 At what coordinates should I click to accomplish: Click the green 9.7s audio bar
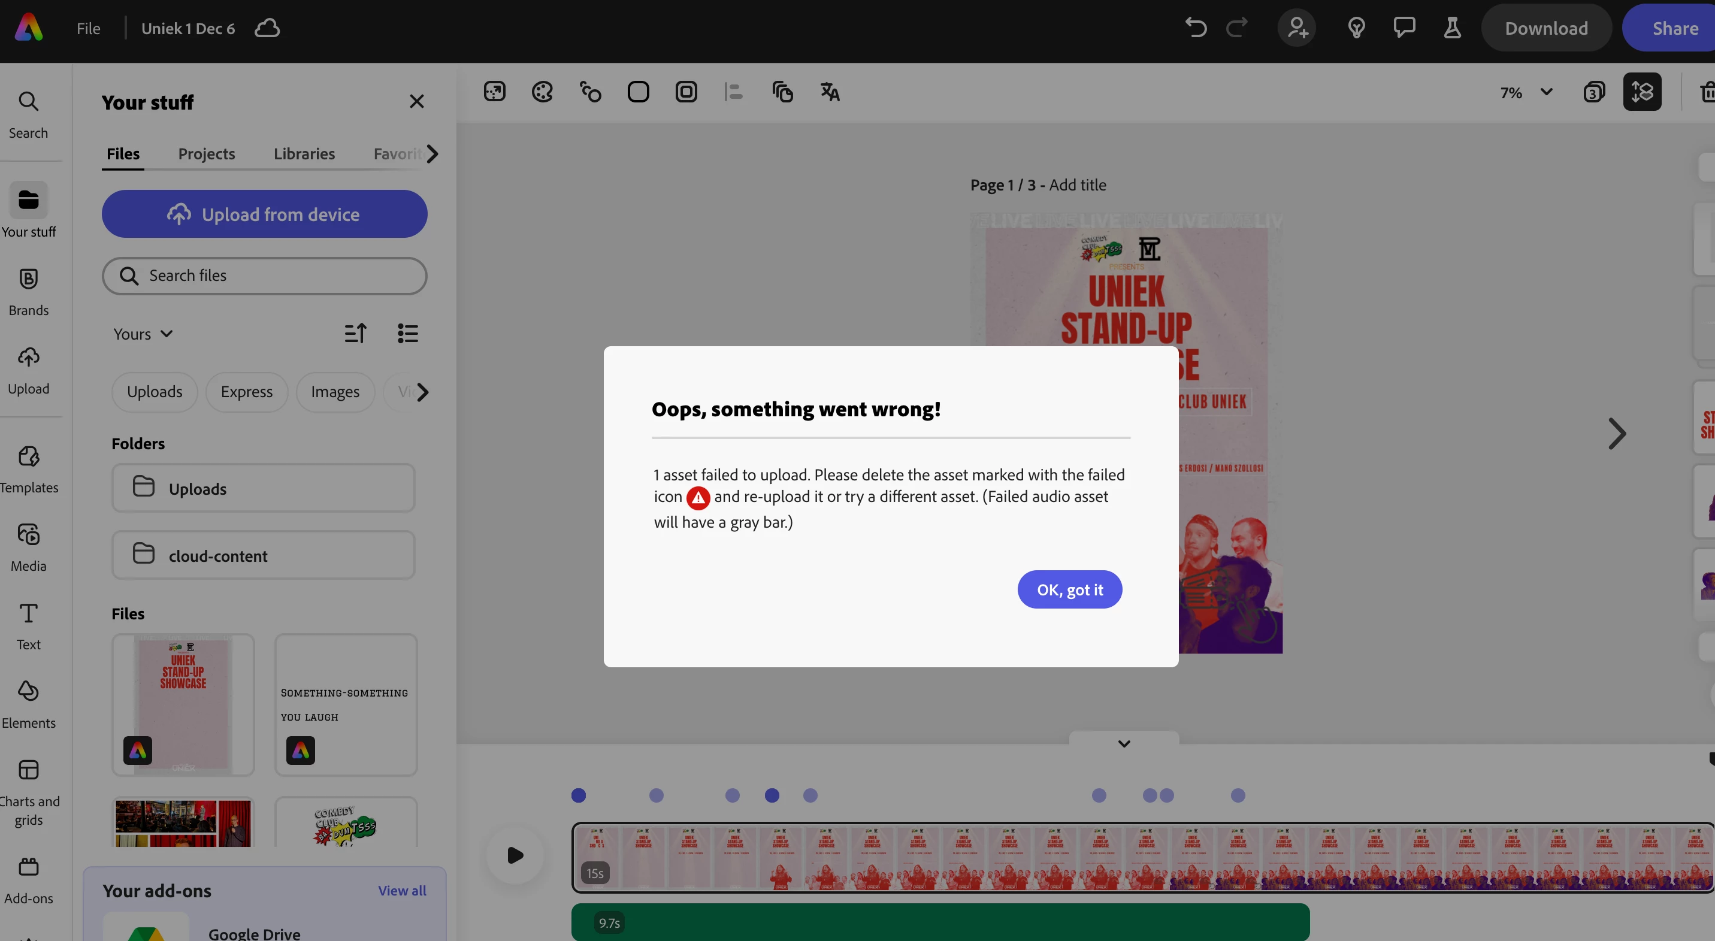(939, 922)
